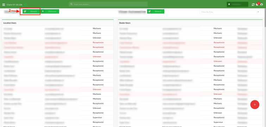Click the red plus add user button
This screenshot has width=266, height=127.
(255, 105)
